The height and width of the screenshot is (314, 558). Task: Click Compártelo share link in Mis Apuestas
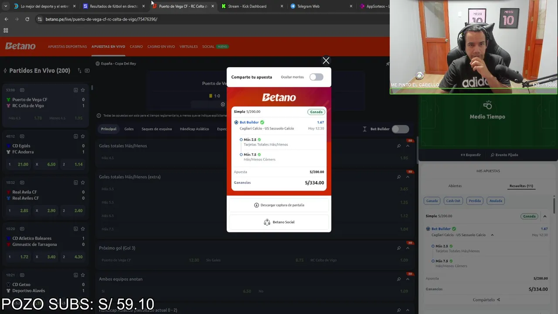click(487, 300)
